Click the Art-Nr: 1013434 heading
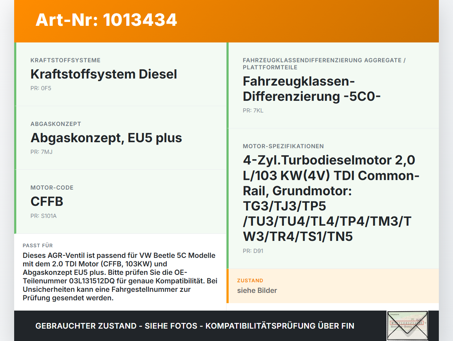Image resolution: width=453 pixels, height=341 pixels. (x=106, y=20)
